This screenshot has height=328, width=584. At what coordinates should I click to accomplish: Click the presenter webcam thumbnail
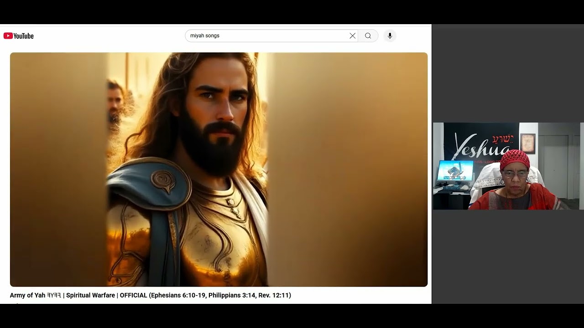pyautogui.click(x=508, y=166)
